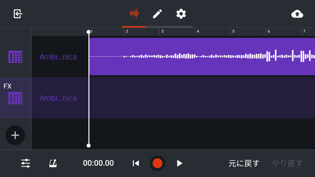Select the first track's drum pad instrument icon
Image resolution: width=315 pixels, height=177 pixels.
(15, 57)
